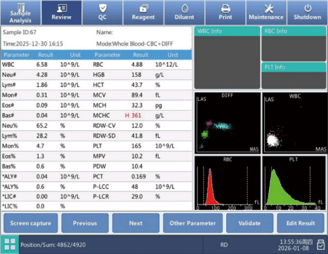Open the RBC histogram
This screenshot has height=254, width=328.
228,183
